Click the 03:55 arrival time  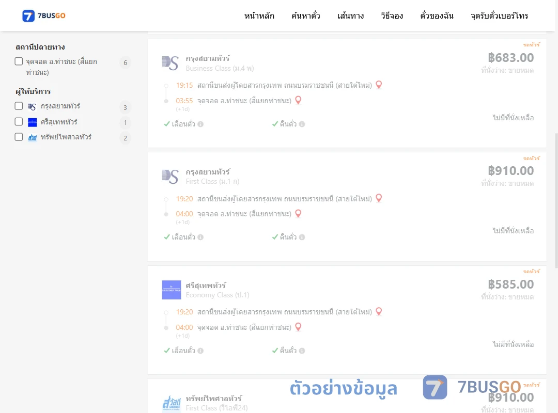184,101
